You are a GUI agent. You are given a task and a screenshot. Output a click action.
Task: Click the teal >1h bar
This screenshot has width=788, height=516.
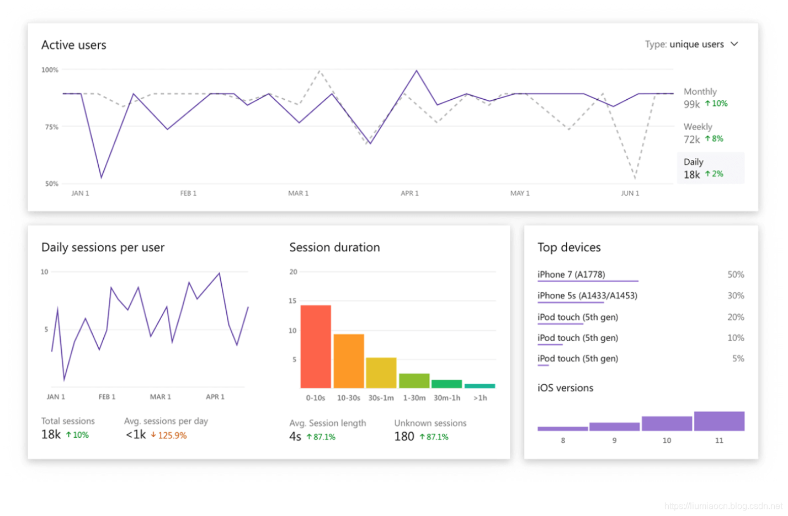tap(480, 386)
